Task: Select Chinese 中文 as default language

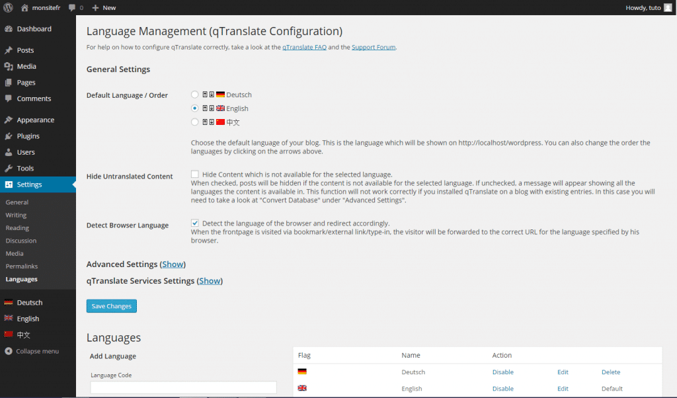Action: (195, 122)
